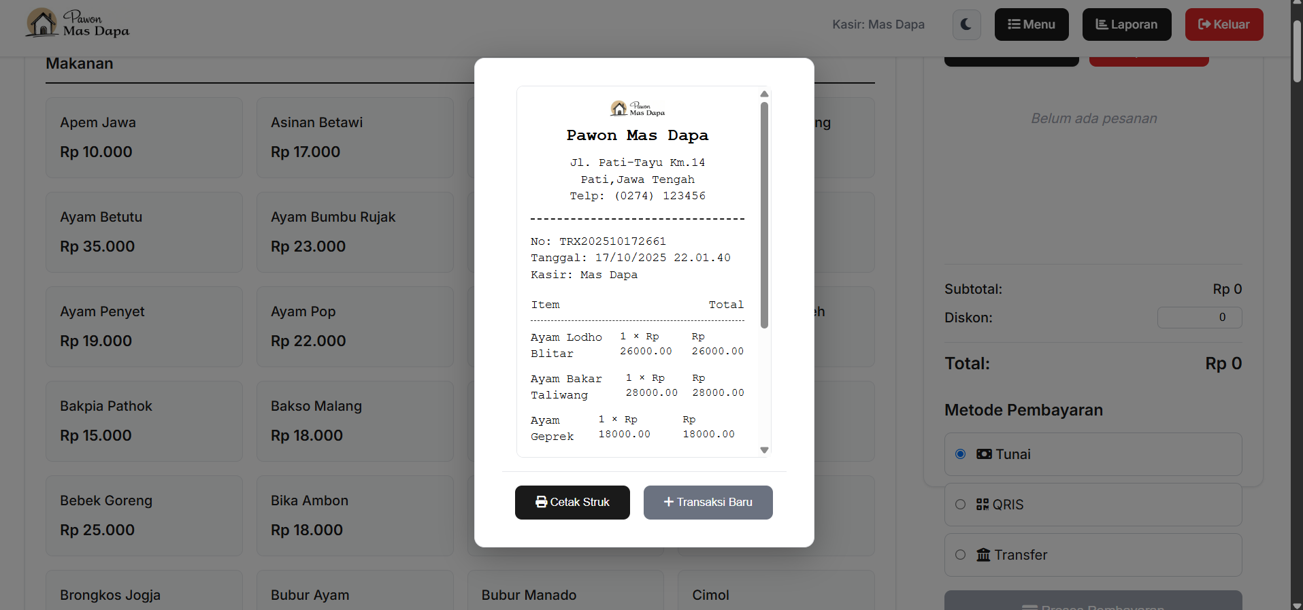Choose the QRIS payment radio option
Image resolution: width=1303 pixels, height=610 pixels.
tap(960, 505)
